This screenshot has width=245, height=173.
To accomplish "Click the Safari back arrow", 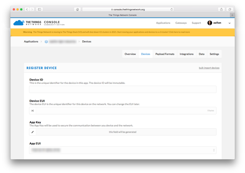I will [27, 9].
